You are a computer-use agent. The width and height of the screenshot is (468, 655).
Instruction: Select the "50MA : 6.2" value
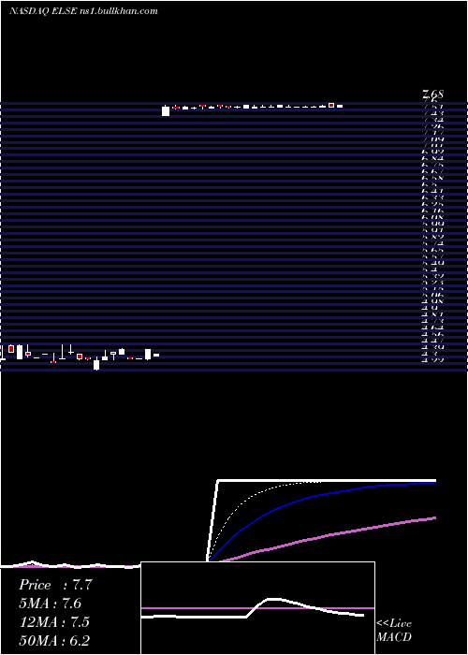click(x=54, y=640)
